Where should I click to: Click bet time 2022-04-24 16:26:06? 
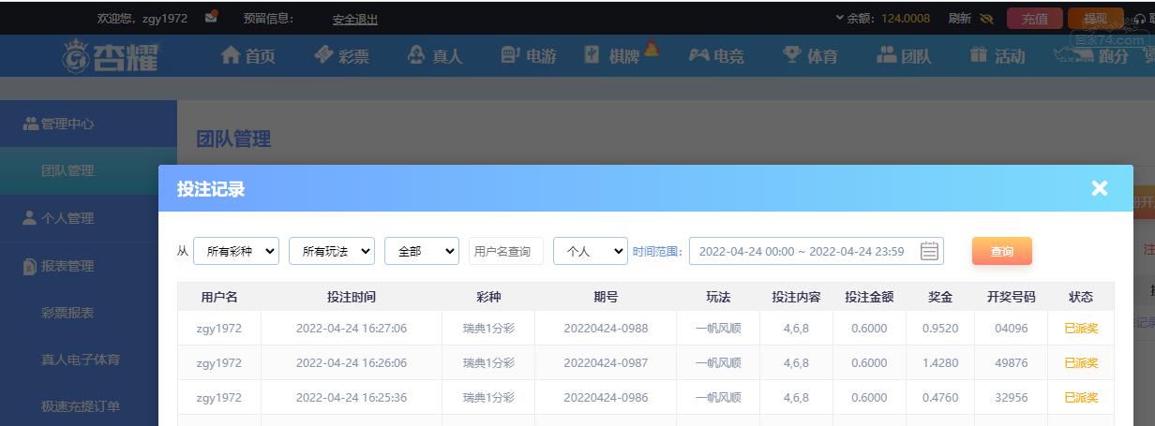click(352, 363)
